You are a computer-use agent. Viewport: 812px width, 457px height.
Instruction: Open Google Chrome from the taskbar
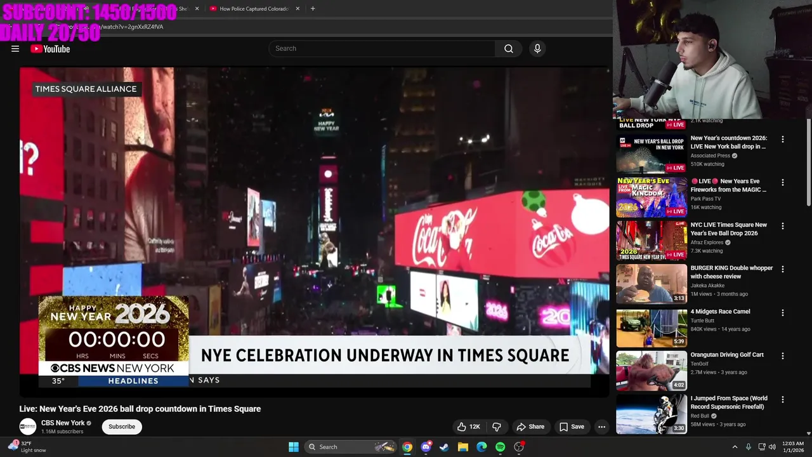tap(407, 447)
